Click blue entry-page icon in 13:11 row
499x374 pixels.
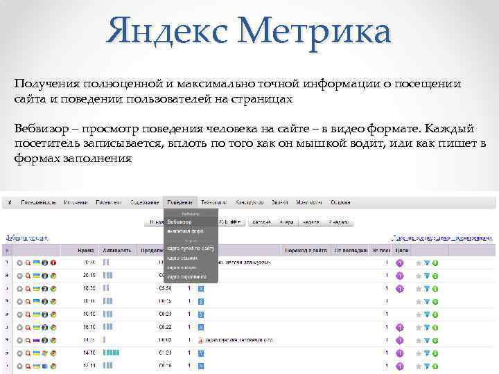point(201,366)
